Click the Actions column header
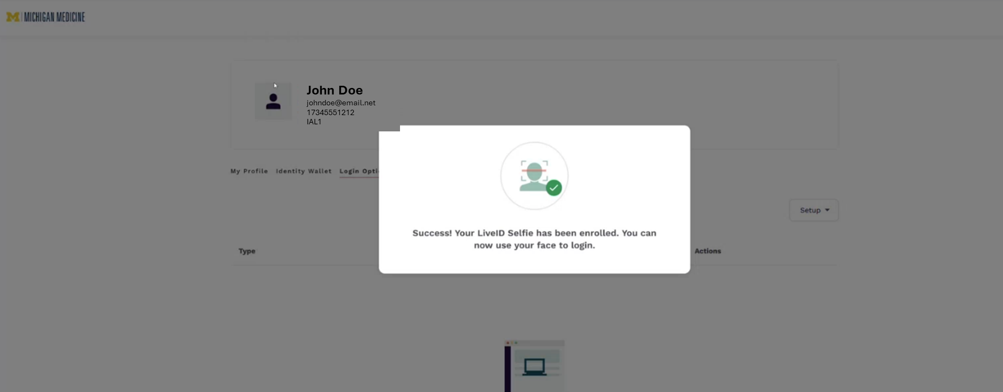 click(708, 251)
